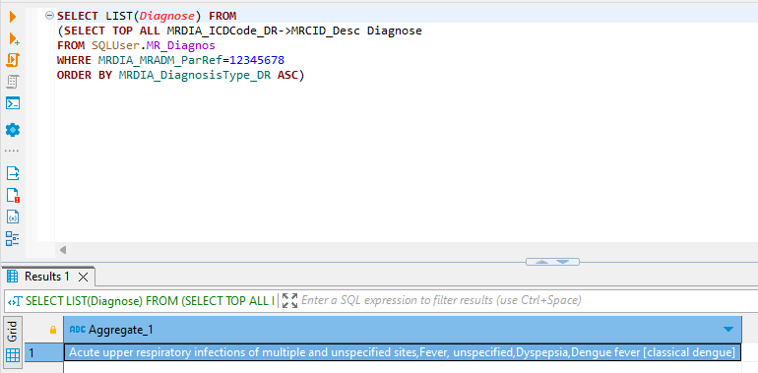Execute the SQL statement with the orange arrow

pyautogui.click(x=13, y=17)
